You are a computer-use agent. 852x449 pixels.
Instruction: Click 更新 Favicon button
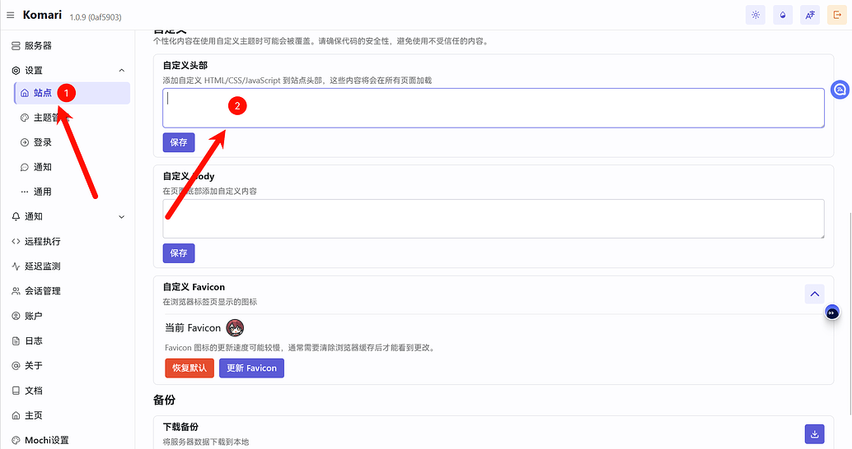tap(251, 368)
